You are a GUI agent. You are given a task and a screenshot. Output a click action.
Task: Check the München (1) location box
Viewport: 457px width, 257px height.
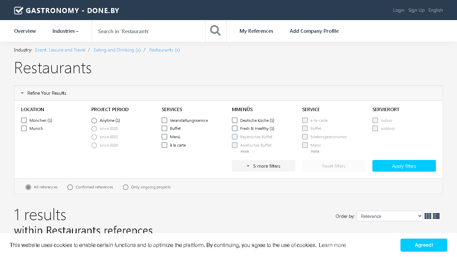24,120
